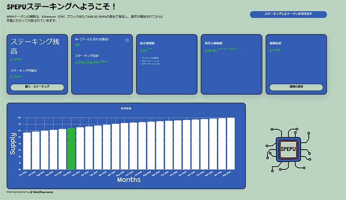Image resolution: width=346 pixels, height=200 pixels.
Task: Click the Months axis label
Action: click(x=129, y=180)
